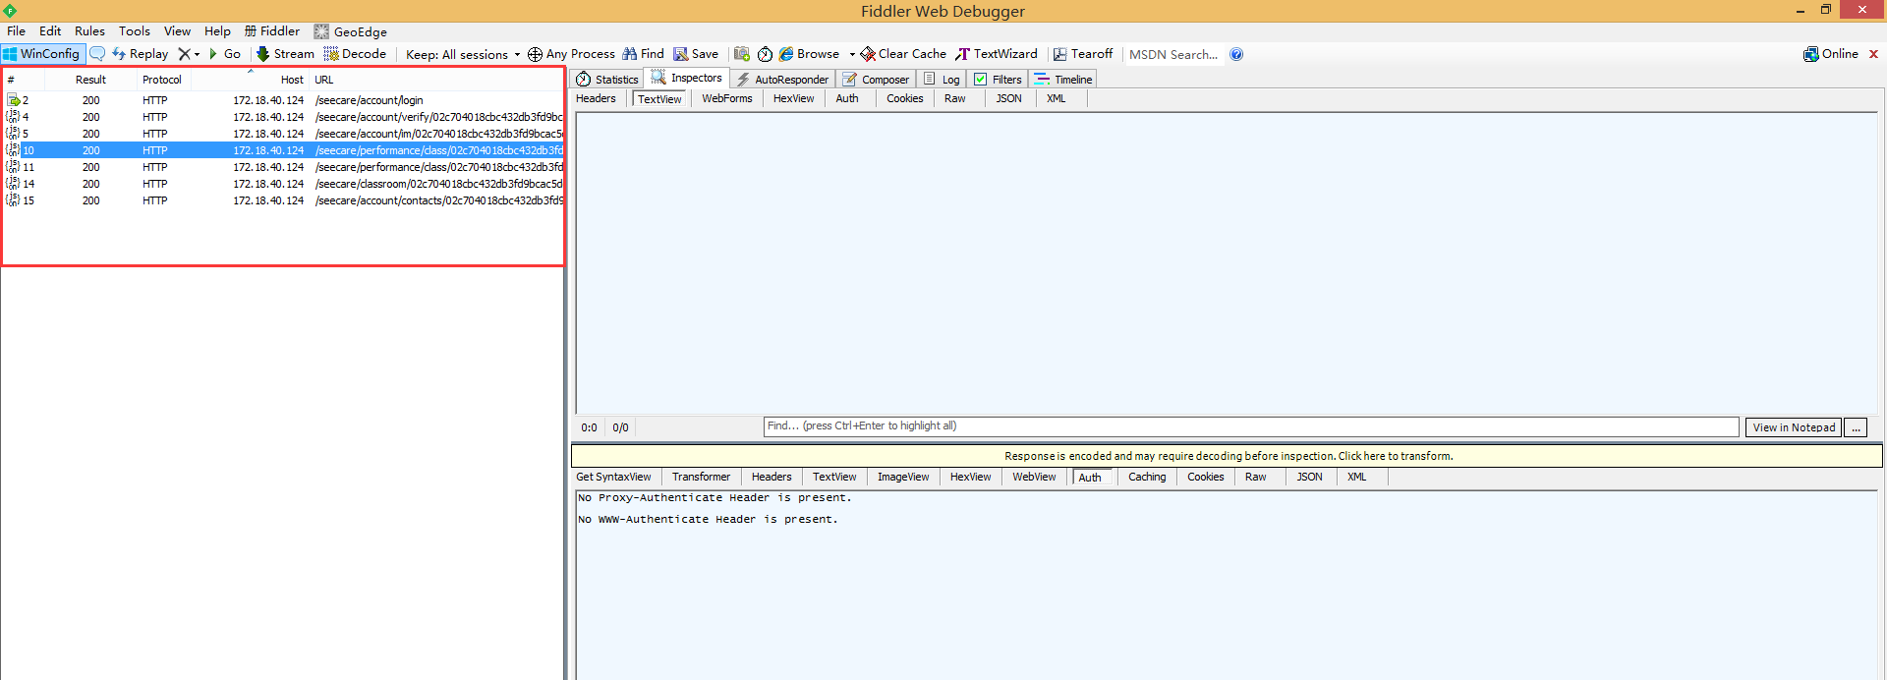This screenshot has width=1887, height=680.
Task: Open Find sessions binoculars
Action: [643, 54]
